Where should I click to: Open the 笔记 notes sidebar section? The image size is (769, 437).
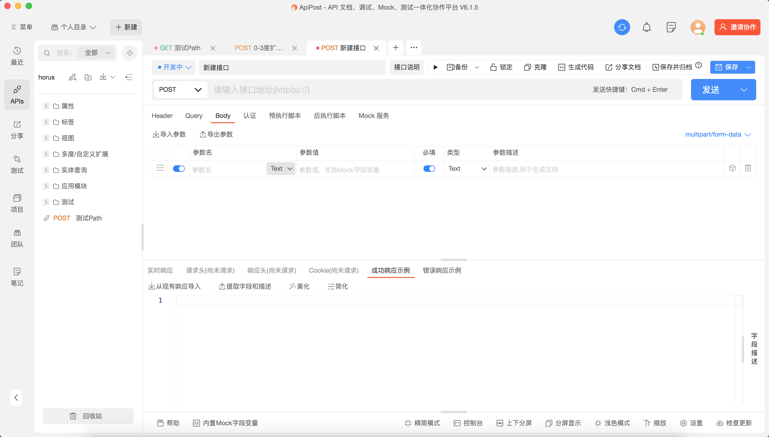click(17, 277)
